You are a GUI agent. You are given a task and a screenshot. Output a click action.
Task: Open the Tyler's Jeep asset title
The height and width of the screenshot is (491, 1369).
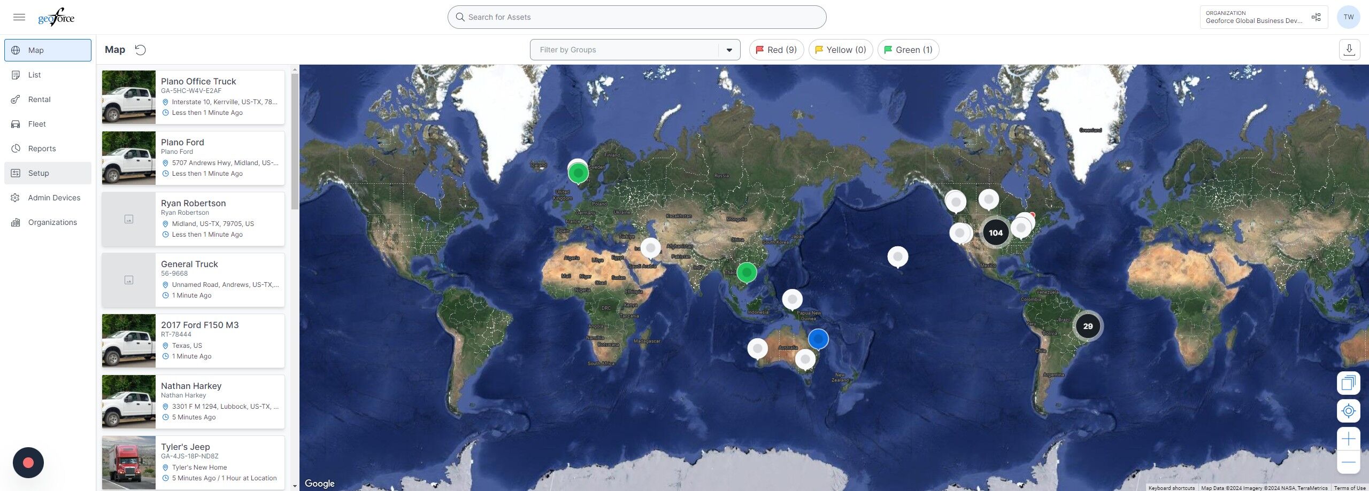click(x=185, y=447)
